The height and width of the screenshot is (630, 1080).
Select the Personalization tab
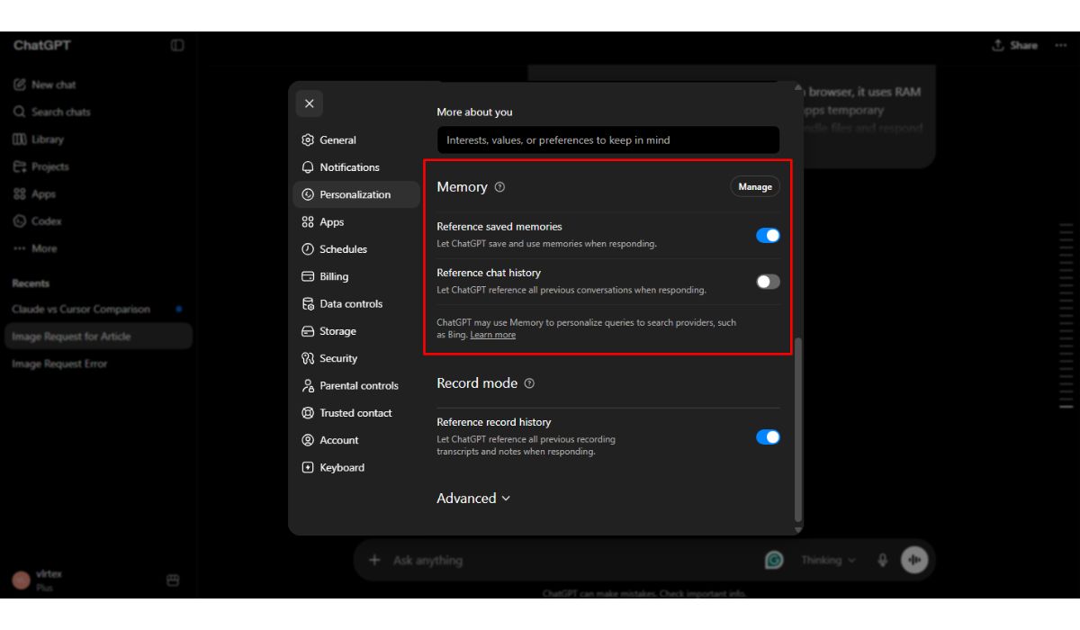(355, 194)
